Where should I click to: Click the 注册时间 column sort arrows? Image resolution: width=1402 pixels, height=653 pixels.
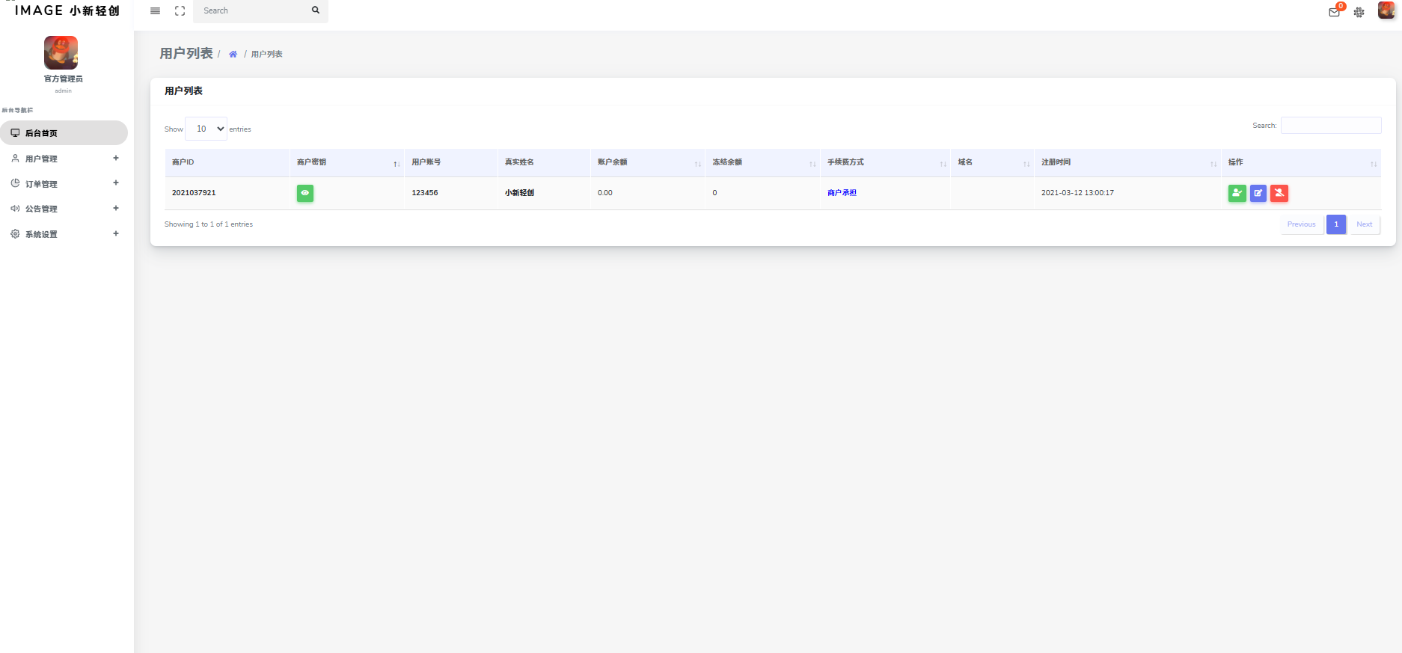pos(1213,164)
